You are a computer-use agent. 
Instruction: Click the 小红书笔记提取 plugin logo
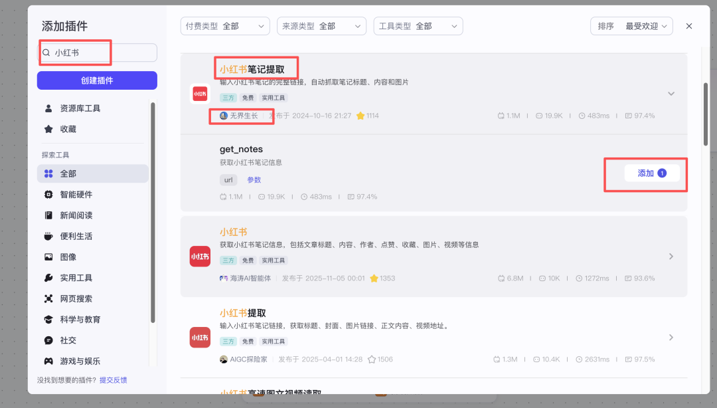200,94
